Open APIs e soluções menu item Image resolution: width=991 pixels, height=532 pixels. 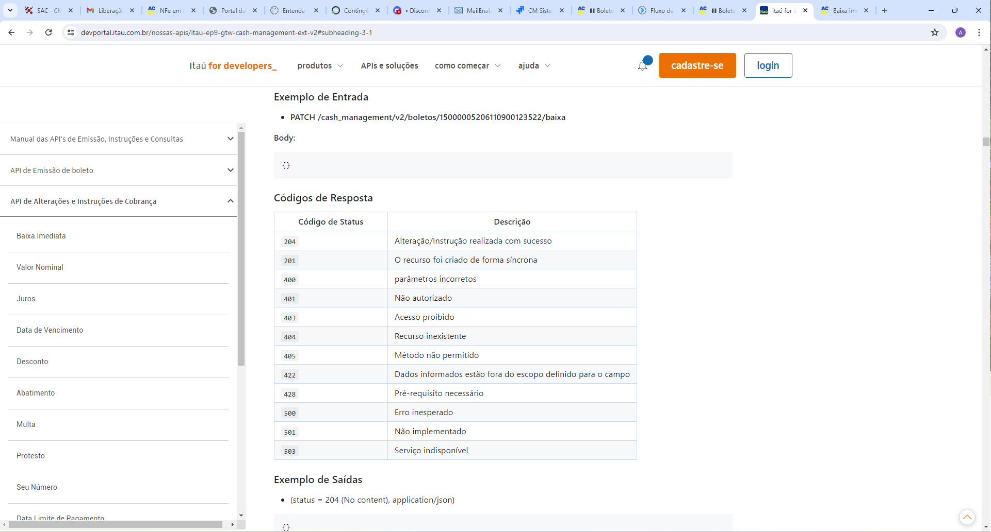(x=389, y=65)
